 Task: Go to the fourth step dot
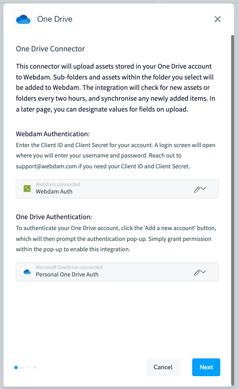point(35,367)
